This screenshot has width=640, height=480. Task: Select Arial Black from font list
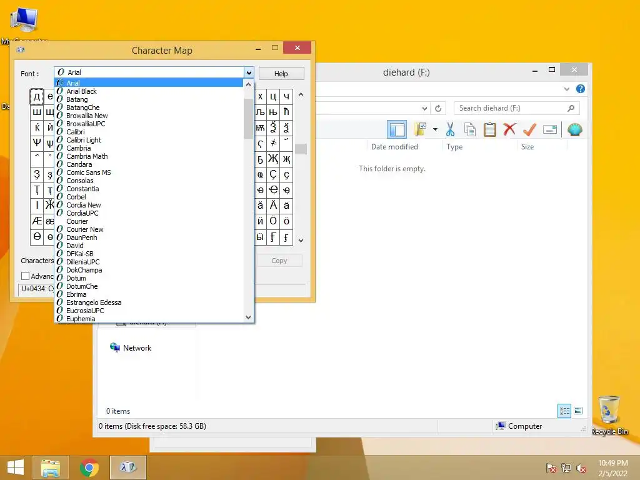tap(149, 91)
